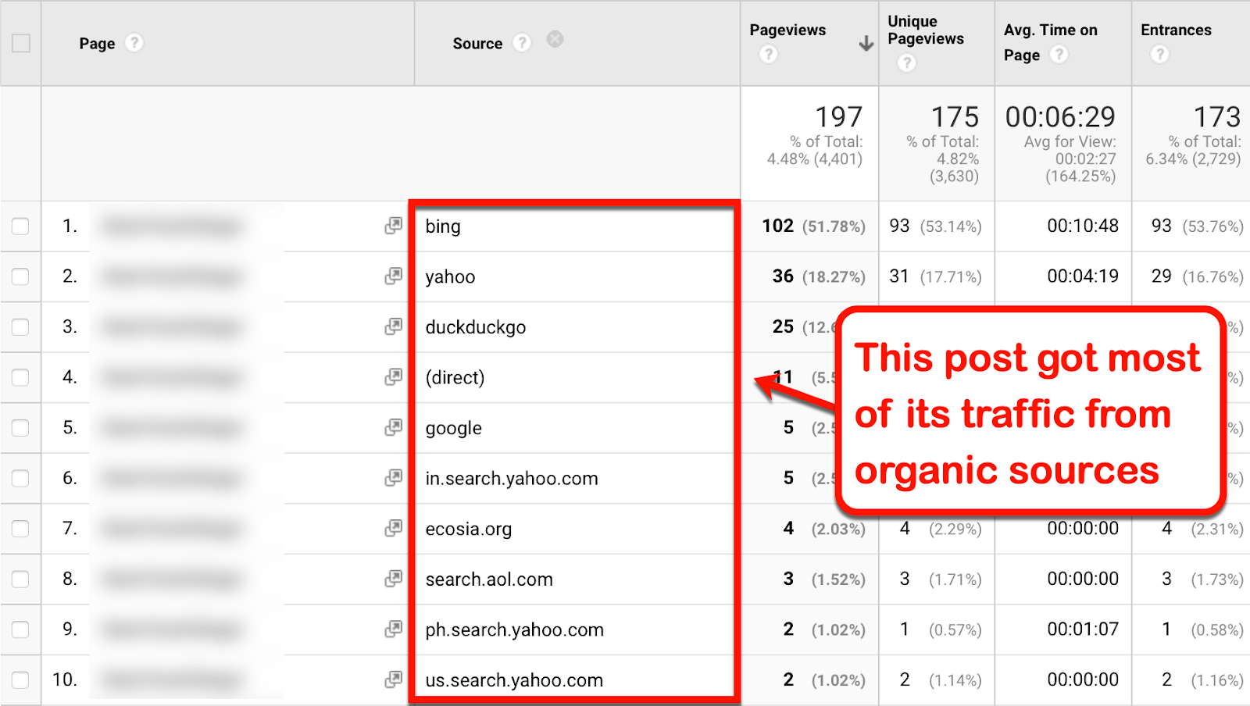The image size is (1250, 706).
Task: Tick the checkbox for row 3 (duckduckgo)
Action: tap(20, 327)
